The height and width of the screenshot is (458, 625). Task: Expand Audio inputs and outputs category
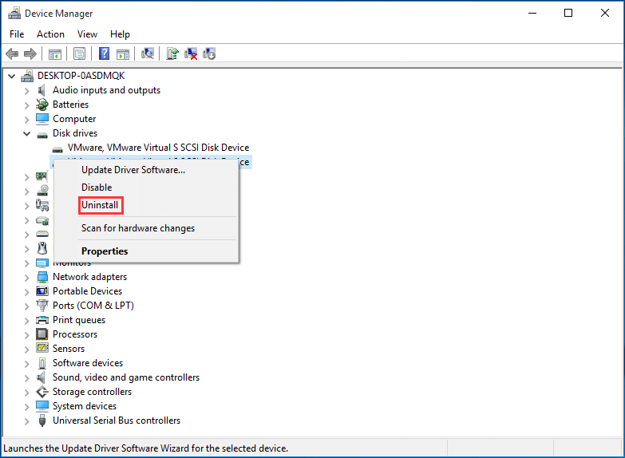coord(26,91)
